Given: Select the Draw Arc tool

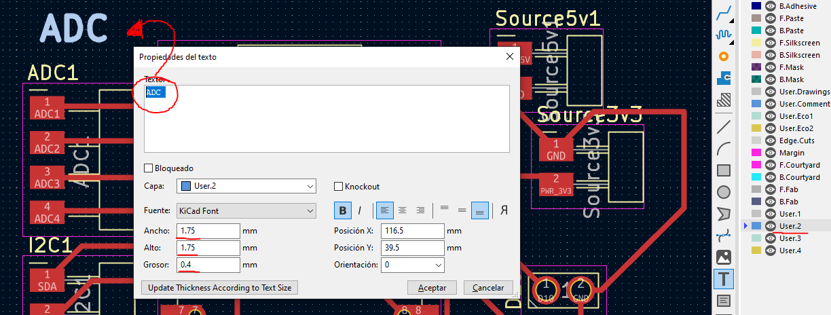Looking at the screenshot, I should [x=724, y=148].
